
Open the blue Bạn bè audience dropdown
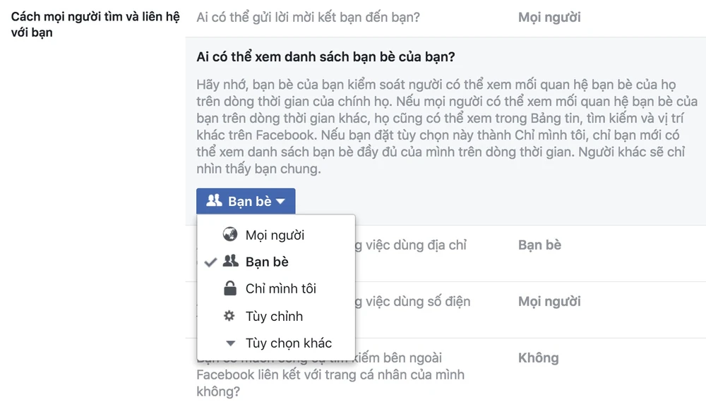tap(246, 202)
